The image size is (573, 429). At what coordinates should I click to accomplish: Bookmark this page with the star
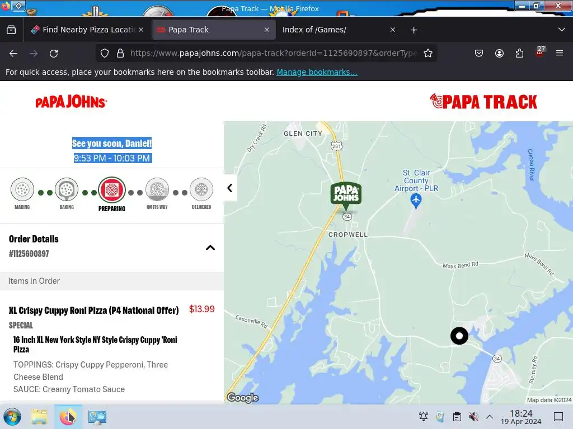[x=428, y=53]
